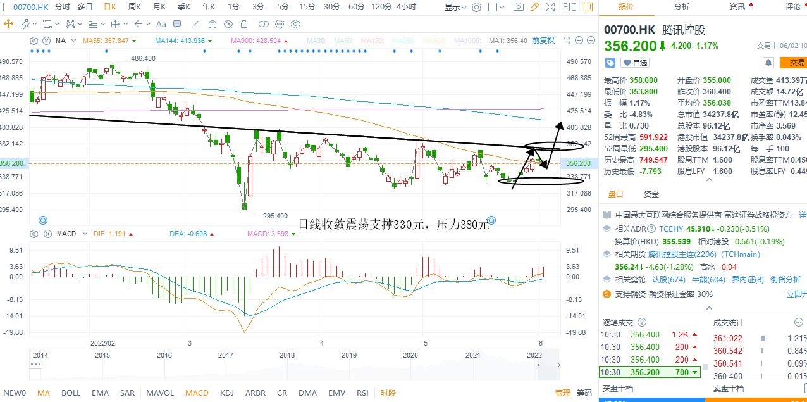807x402 pixels.
Task: Set price alert with bell icon
Action: 768,63
